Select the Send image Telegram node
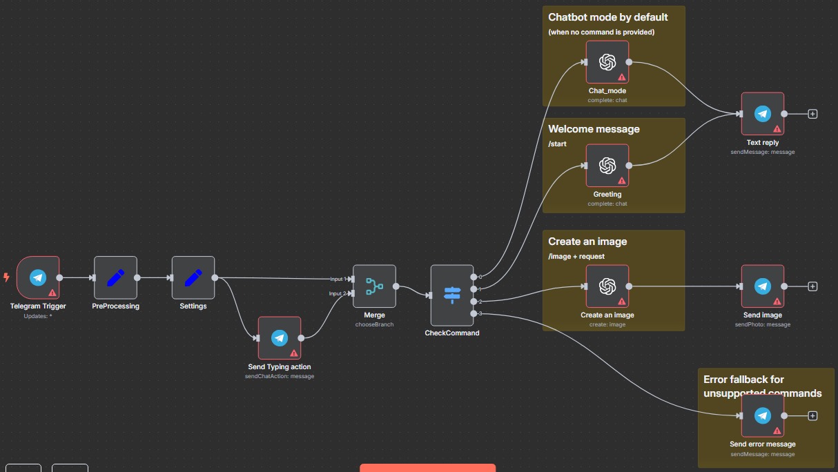Screen dimensions: 838x472 point(763,286)
